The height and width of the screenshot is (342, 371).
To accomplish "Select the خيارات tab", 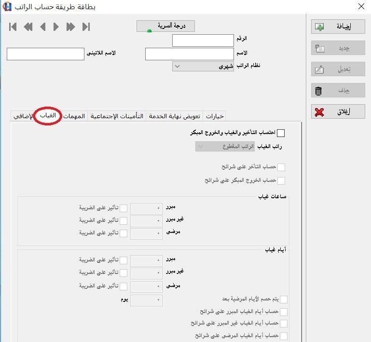I will [214, 116].
